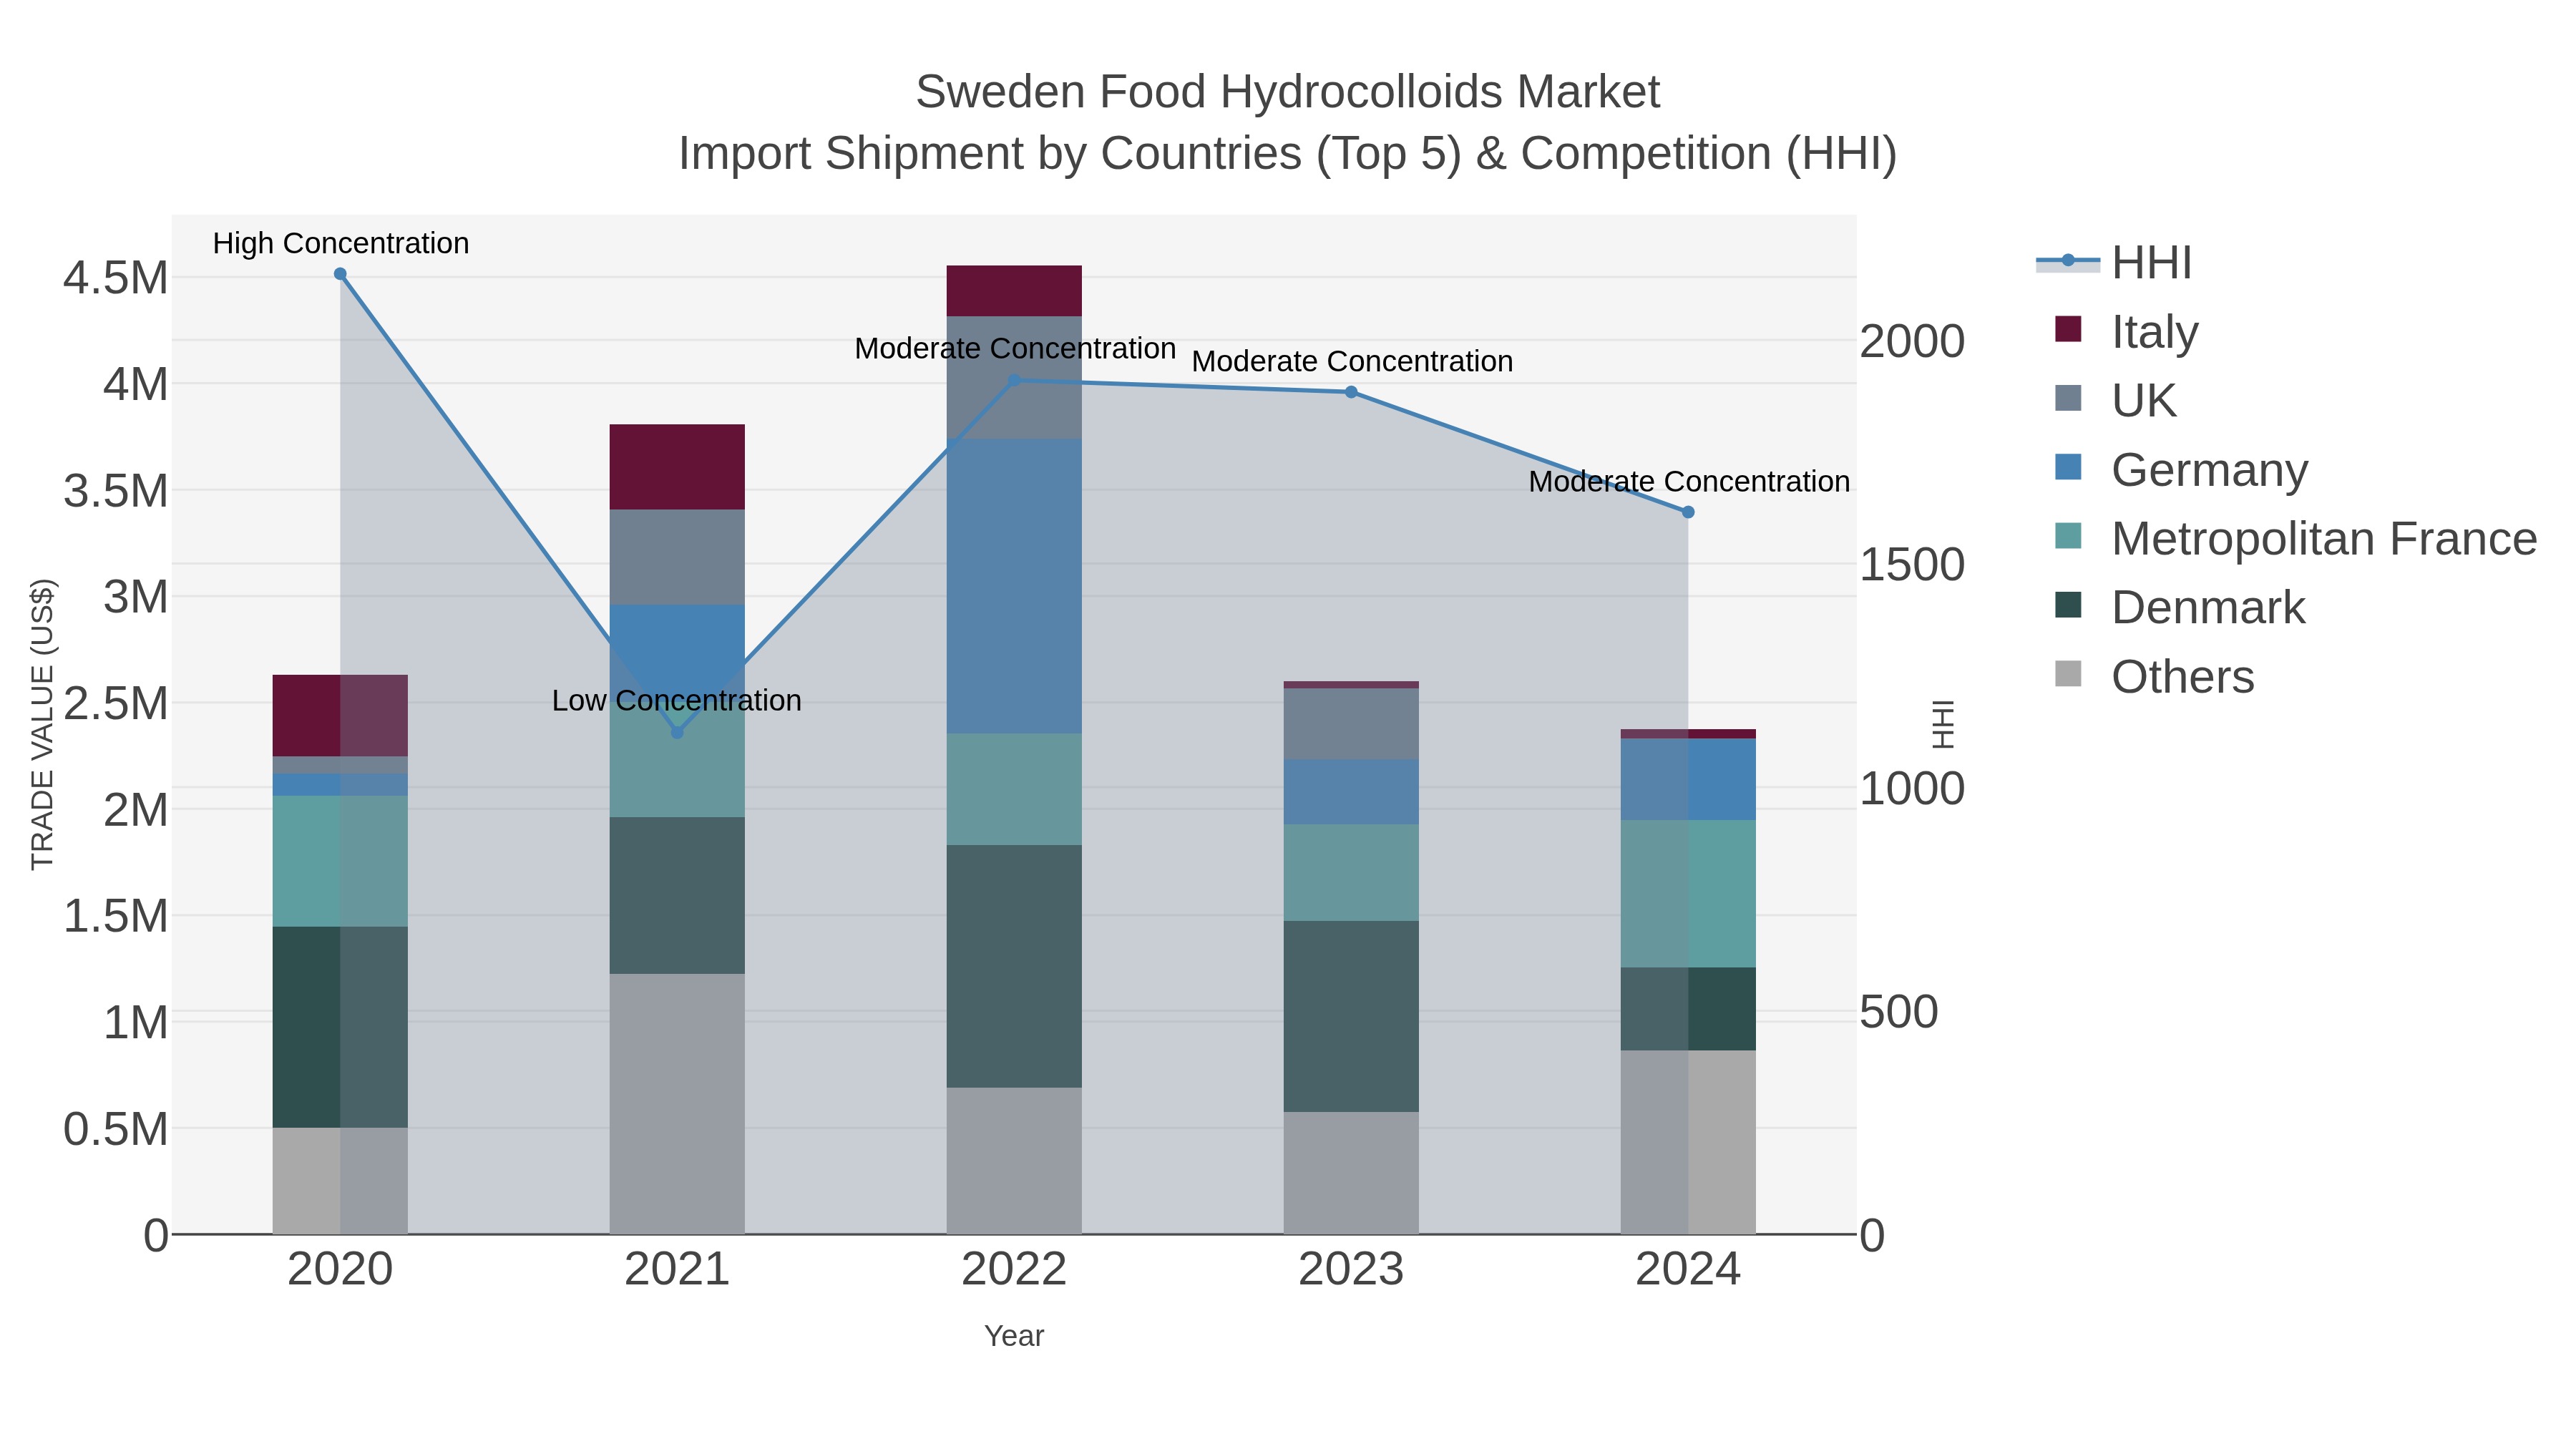This screenshot has height=1449, width=2576.
Task: Click the 2023 x-axis label
Action: 1351,1270
